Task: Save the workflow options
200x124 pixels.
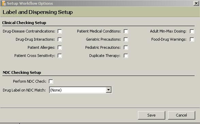Action: [151, 115]
